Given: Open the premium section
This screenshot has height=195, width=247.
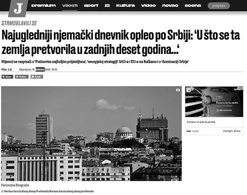Looking at the screenshot, I should 43,5.
